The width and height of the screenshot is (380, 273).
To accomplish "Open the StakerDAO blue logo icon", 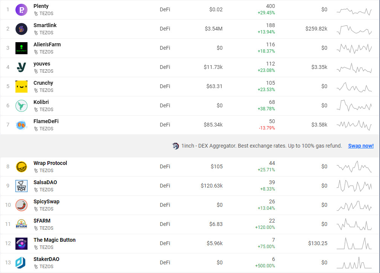I will [x=21, y=262].
